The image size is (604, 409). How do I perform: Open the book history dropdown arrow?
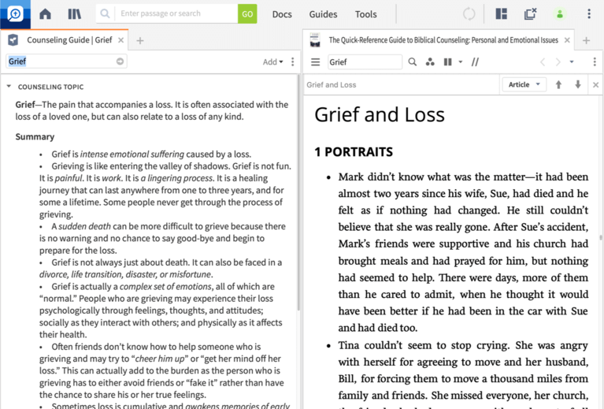point(572,62)
